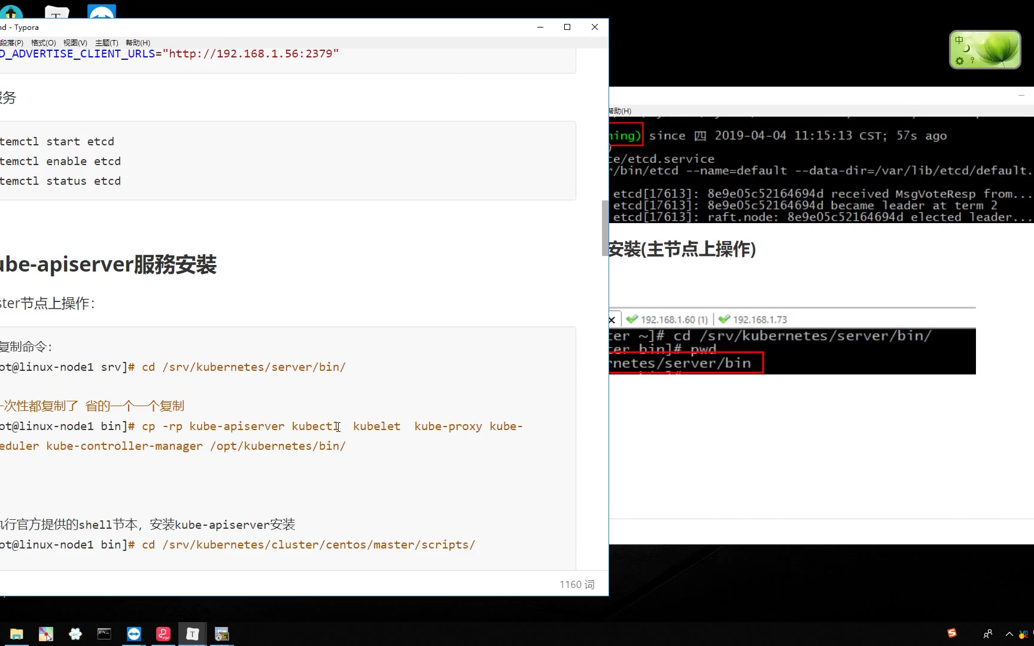Expand the hidden system tray icons chevron
This screenshot has height=646, width=1034.
[1009, 634]
